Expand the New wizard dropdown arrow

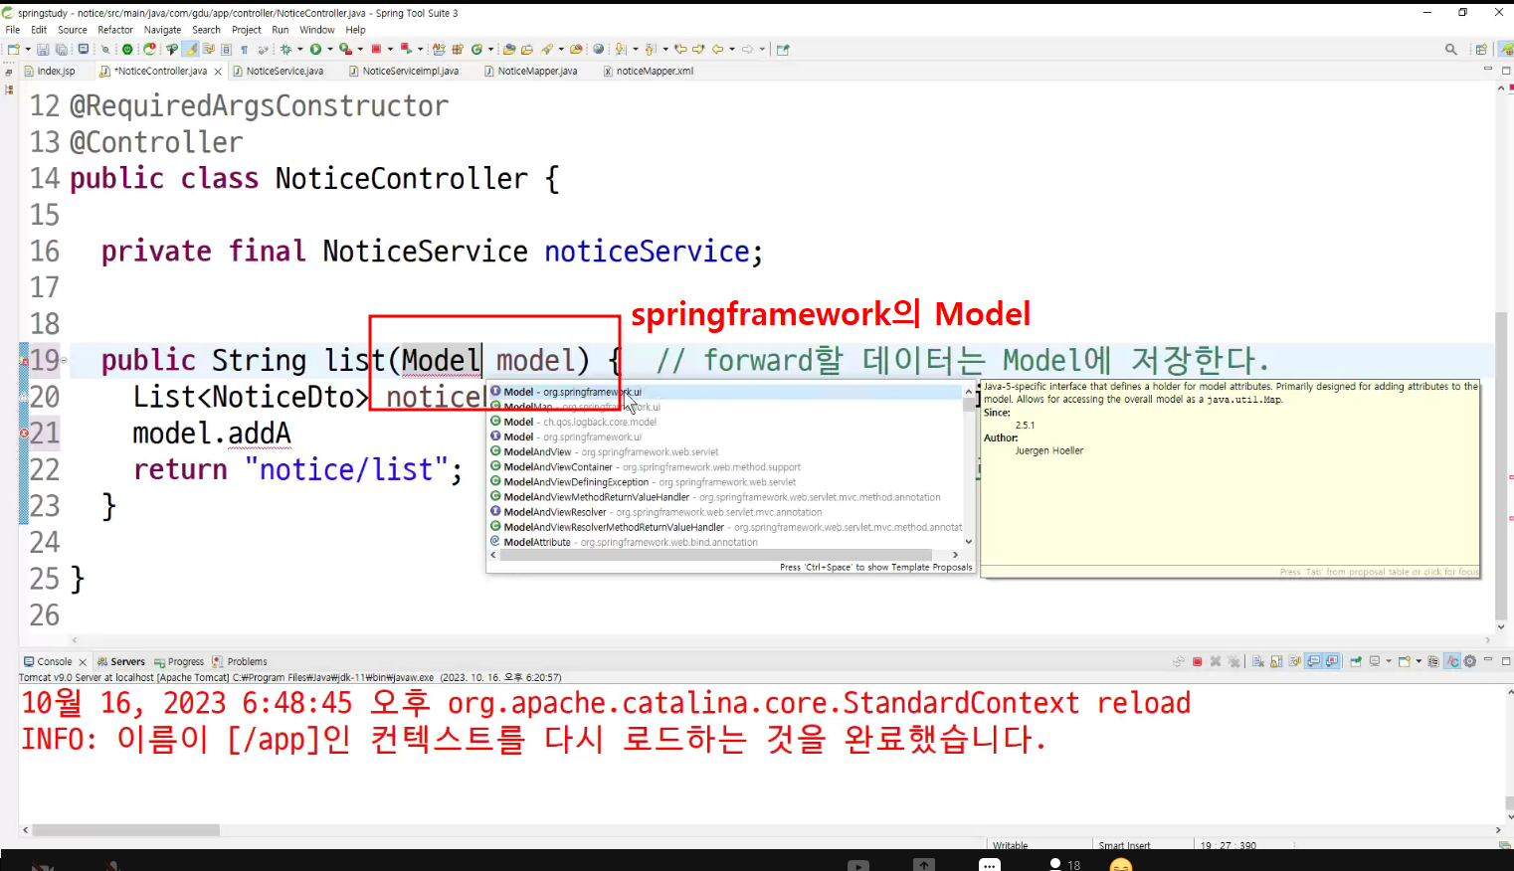(x=28, y=49)
